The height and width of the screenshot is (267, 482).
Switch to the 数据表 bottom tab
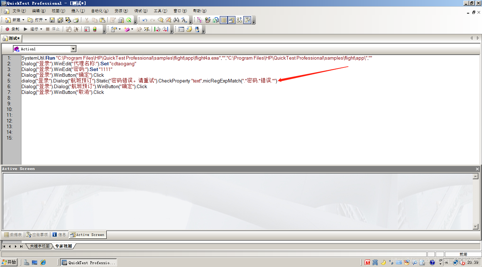tap(13, 235)
